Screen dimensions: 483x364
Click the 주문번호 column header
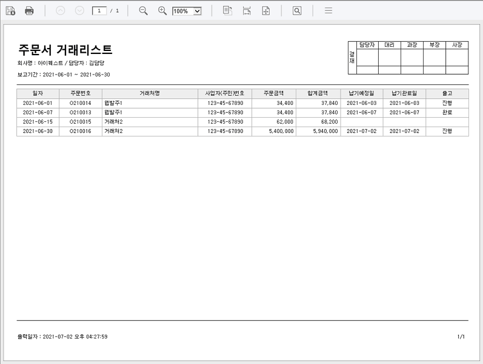tap(81, 93)
